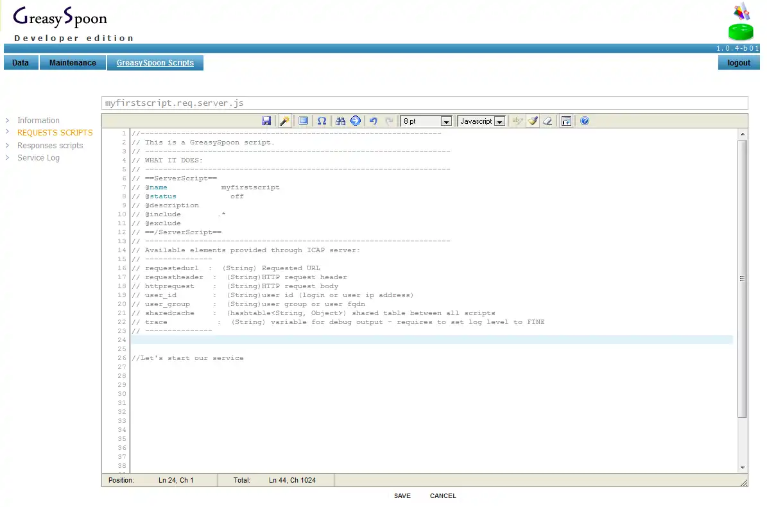This screenshot has width=767, height=507.
Task: Click the script file name field
Action: [425, 103]
